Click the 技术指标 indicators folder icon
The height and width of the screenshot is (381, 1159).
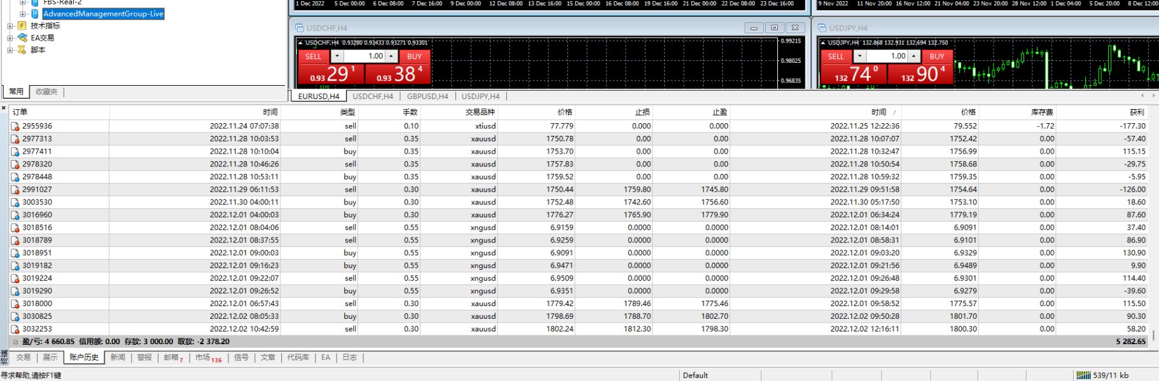click(22, 26)
